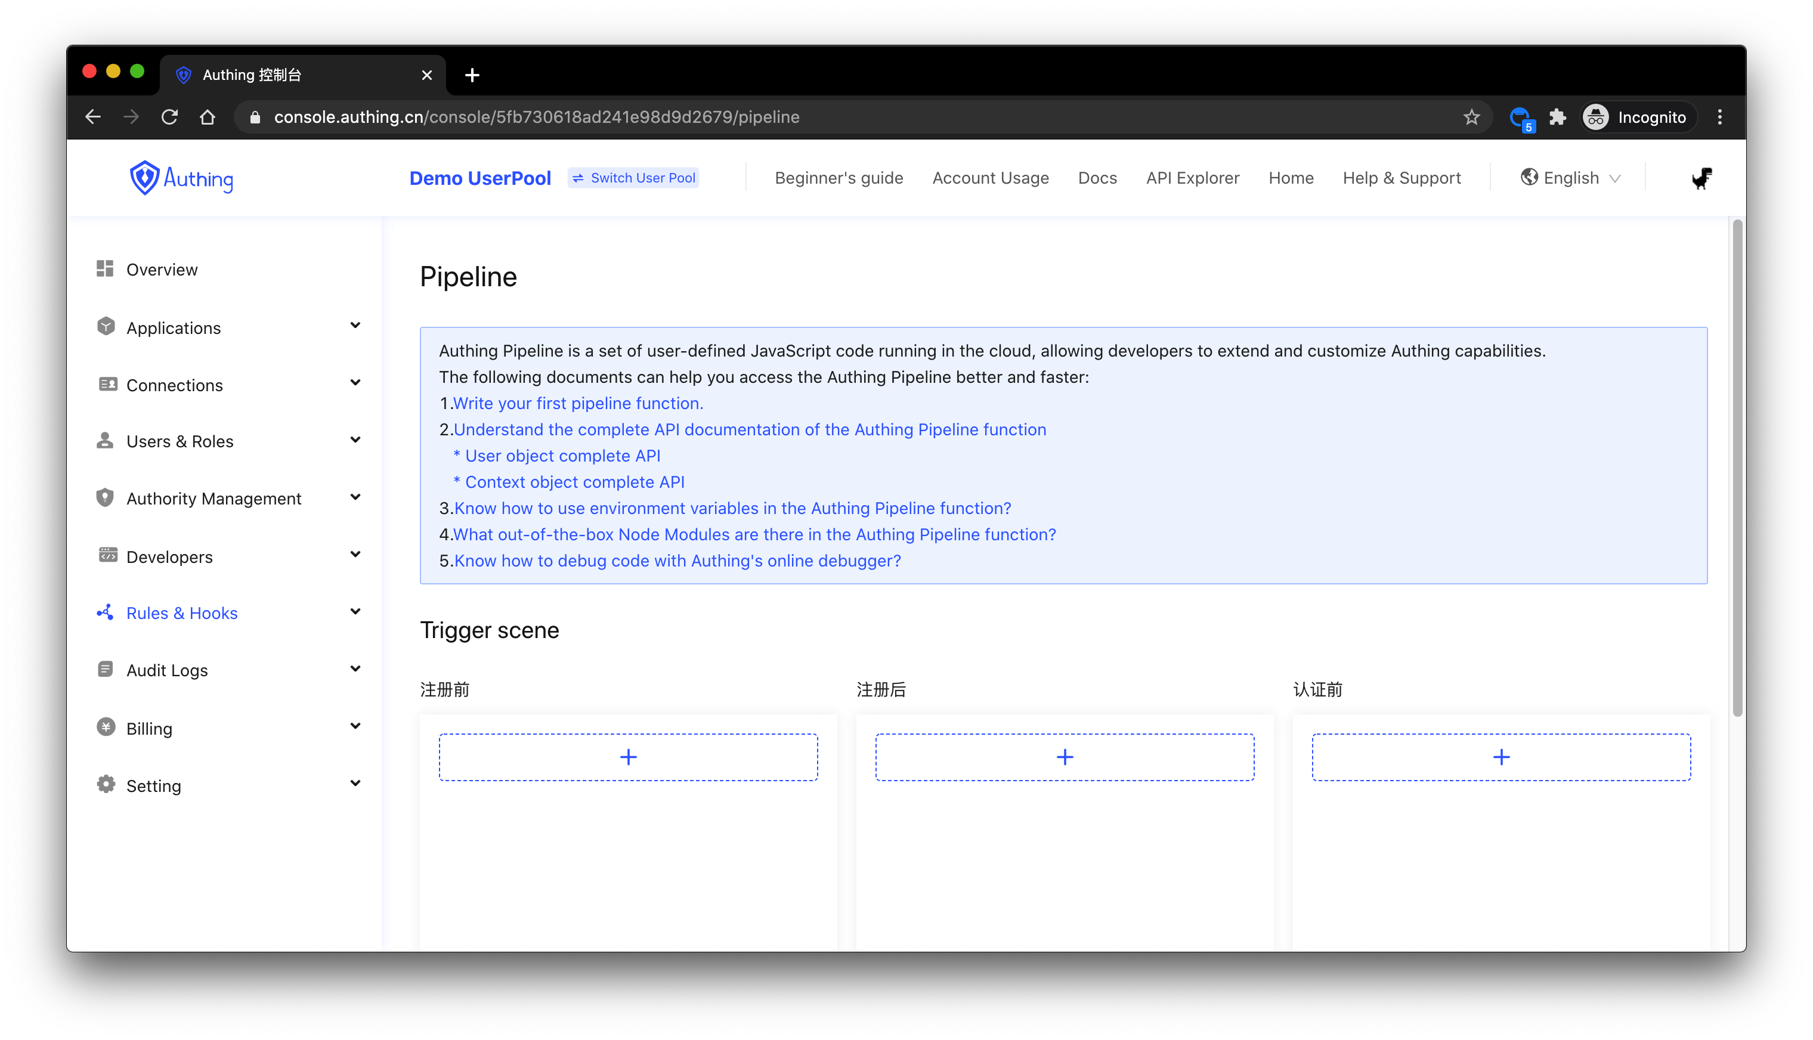Viewport: 1813px width, 1040px height.
Task: Click the Connections card icon
Action: pyautogui.click(x=107, y=384)
